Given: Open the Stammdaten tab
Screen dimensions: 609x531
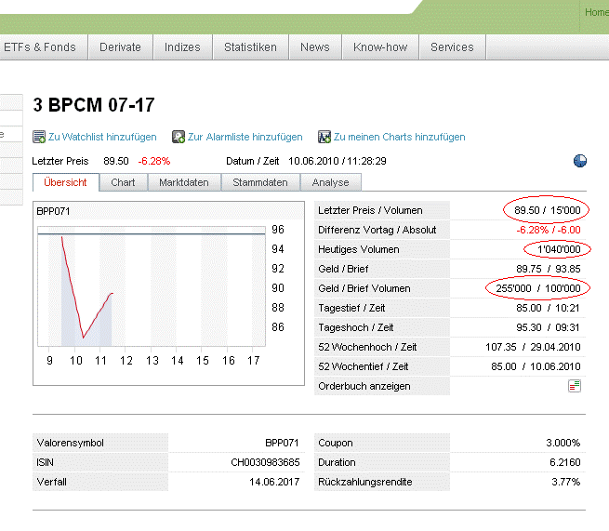Looking at the screenshot, I should [260, 182].
